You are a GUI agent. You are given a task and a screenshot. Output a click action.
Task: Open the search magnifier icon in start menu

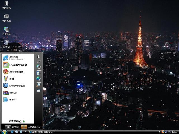click(38, 85)
